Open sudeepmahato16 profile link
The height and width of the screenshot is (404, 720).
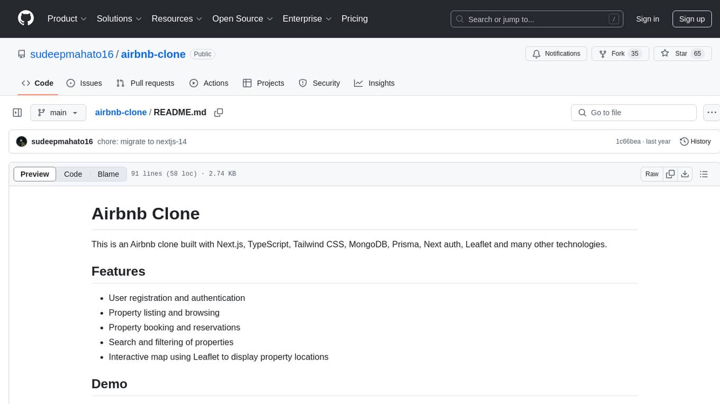[72, 54]
